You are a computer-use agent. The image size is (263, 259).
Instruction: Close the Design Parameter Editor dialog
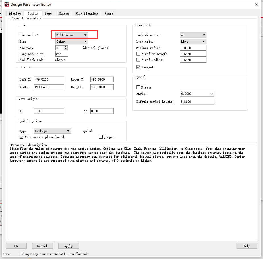[256, 4]
